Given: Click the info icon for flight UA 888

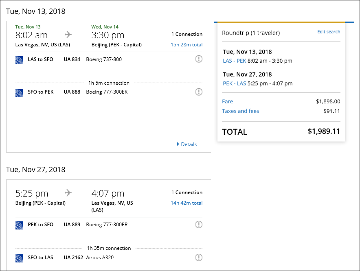Looking at the screenshot, I should coord(199,92).
